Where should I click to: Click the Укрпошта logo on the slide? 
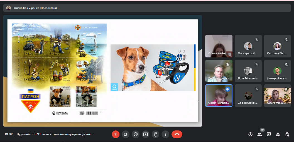click(x=60, y=113)
